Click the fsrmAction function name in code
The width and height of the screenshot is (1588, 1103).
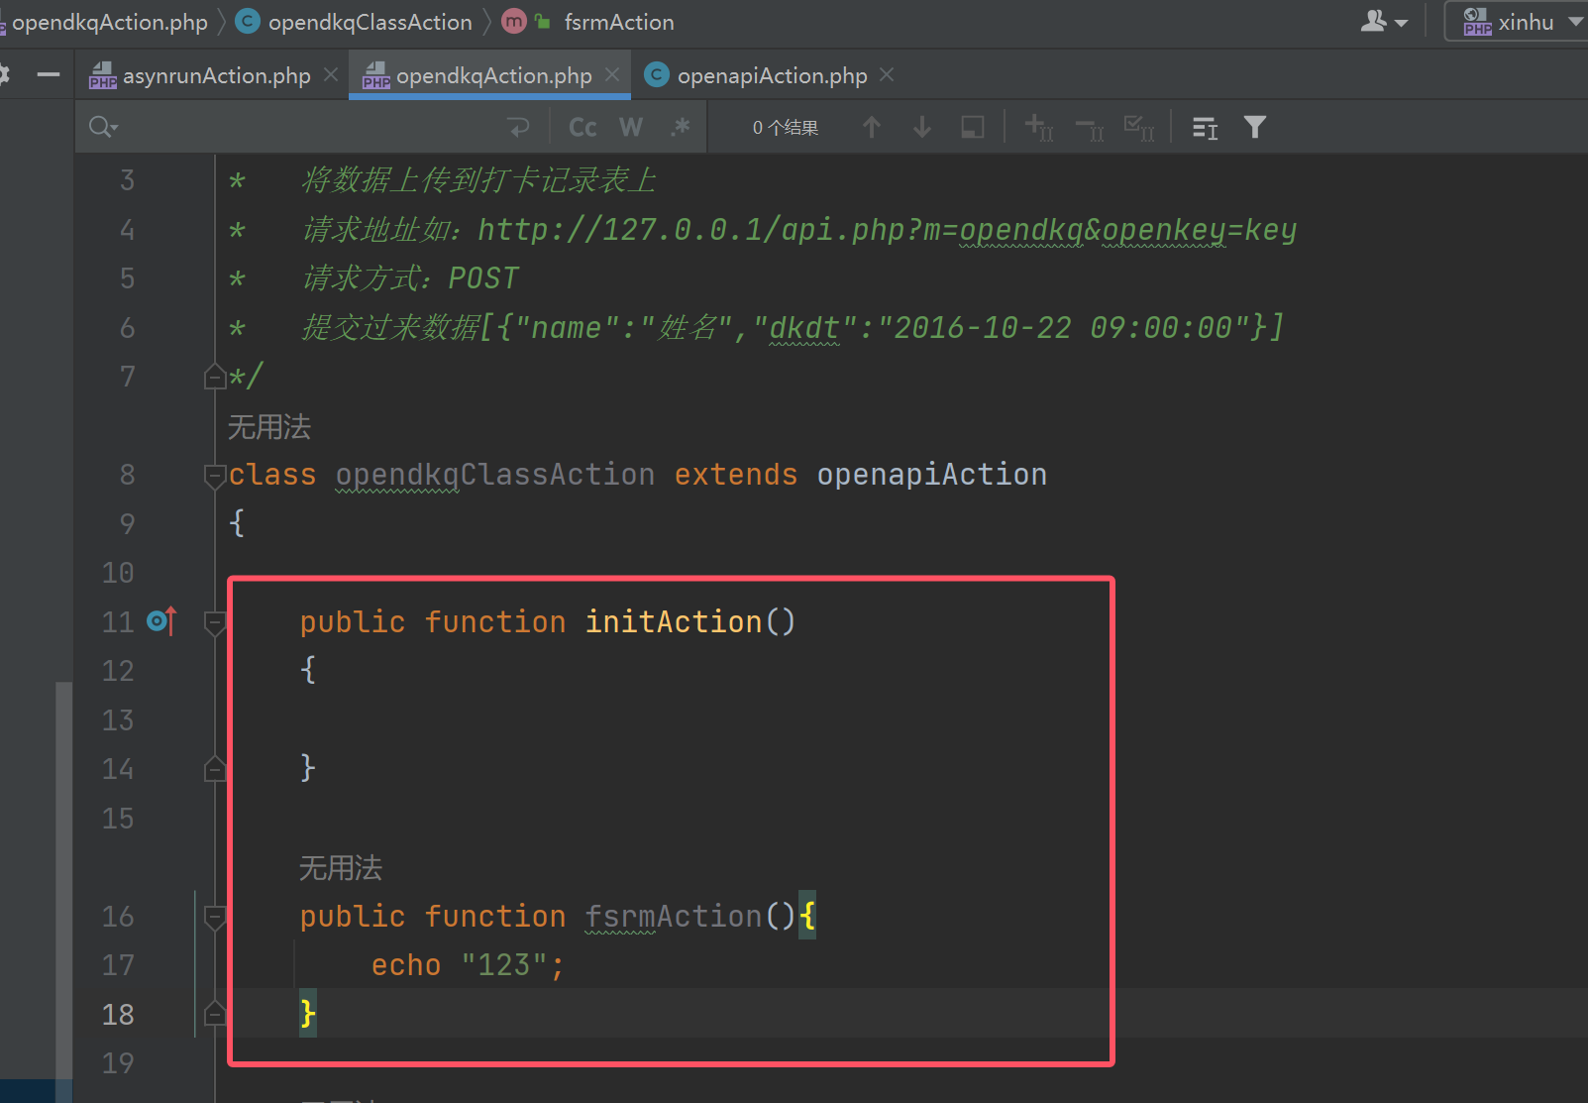coord(673,916)
